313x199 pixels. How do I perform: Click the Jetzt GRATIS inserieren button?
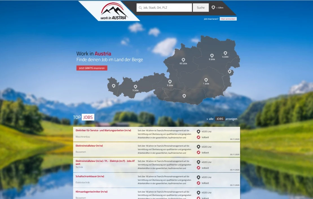pyautogui.click(x=92, y=68)
